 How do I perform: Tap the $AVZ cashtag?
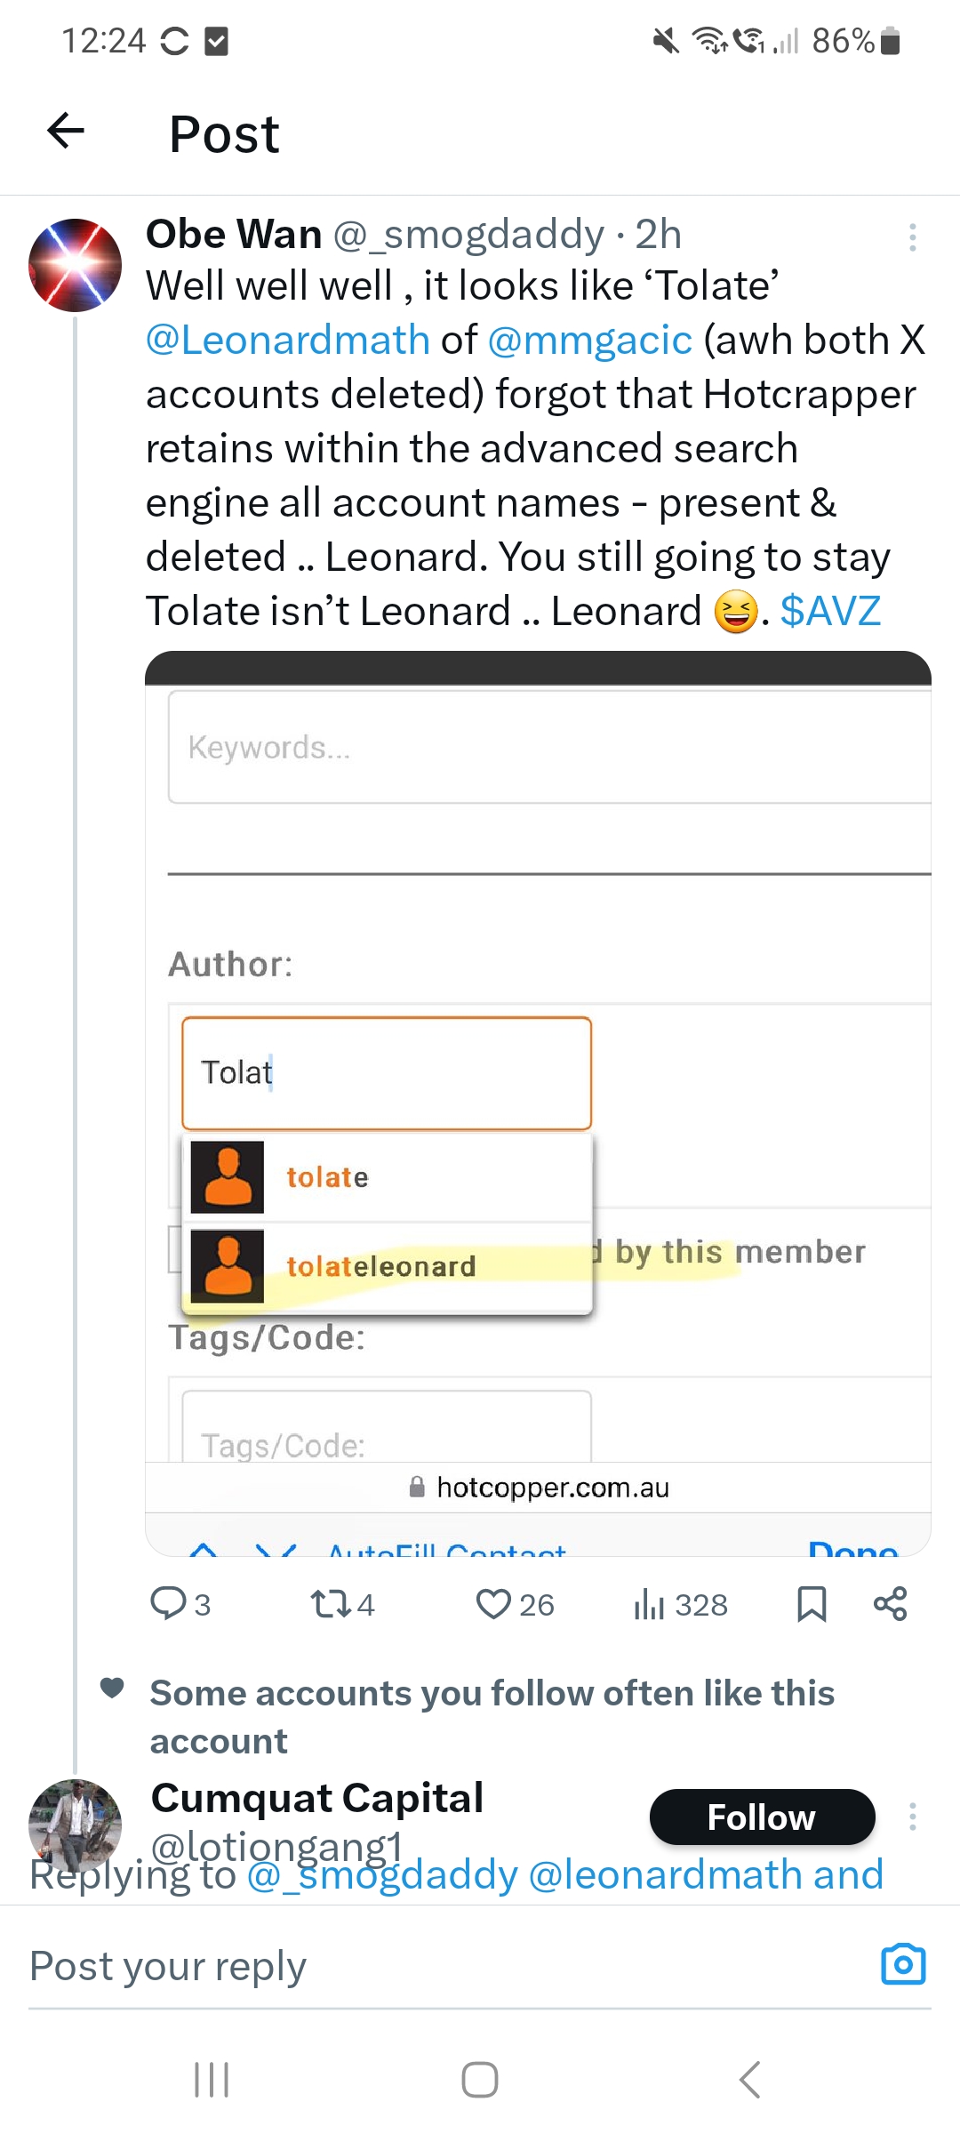[x=830, y=612]
